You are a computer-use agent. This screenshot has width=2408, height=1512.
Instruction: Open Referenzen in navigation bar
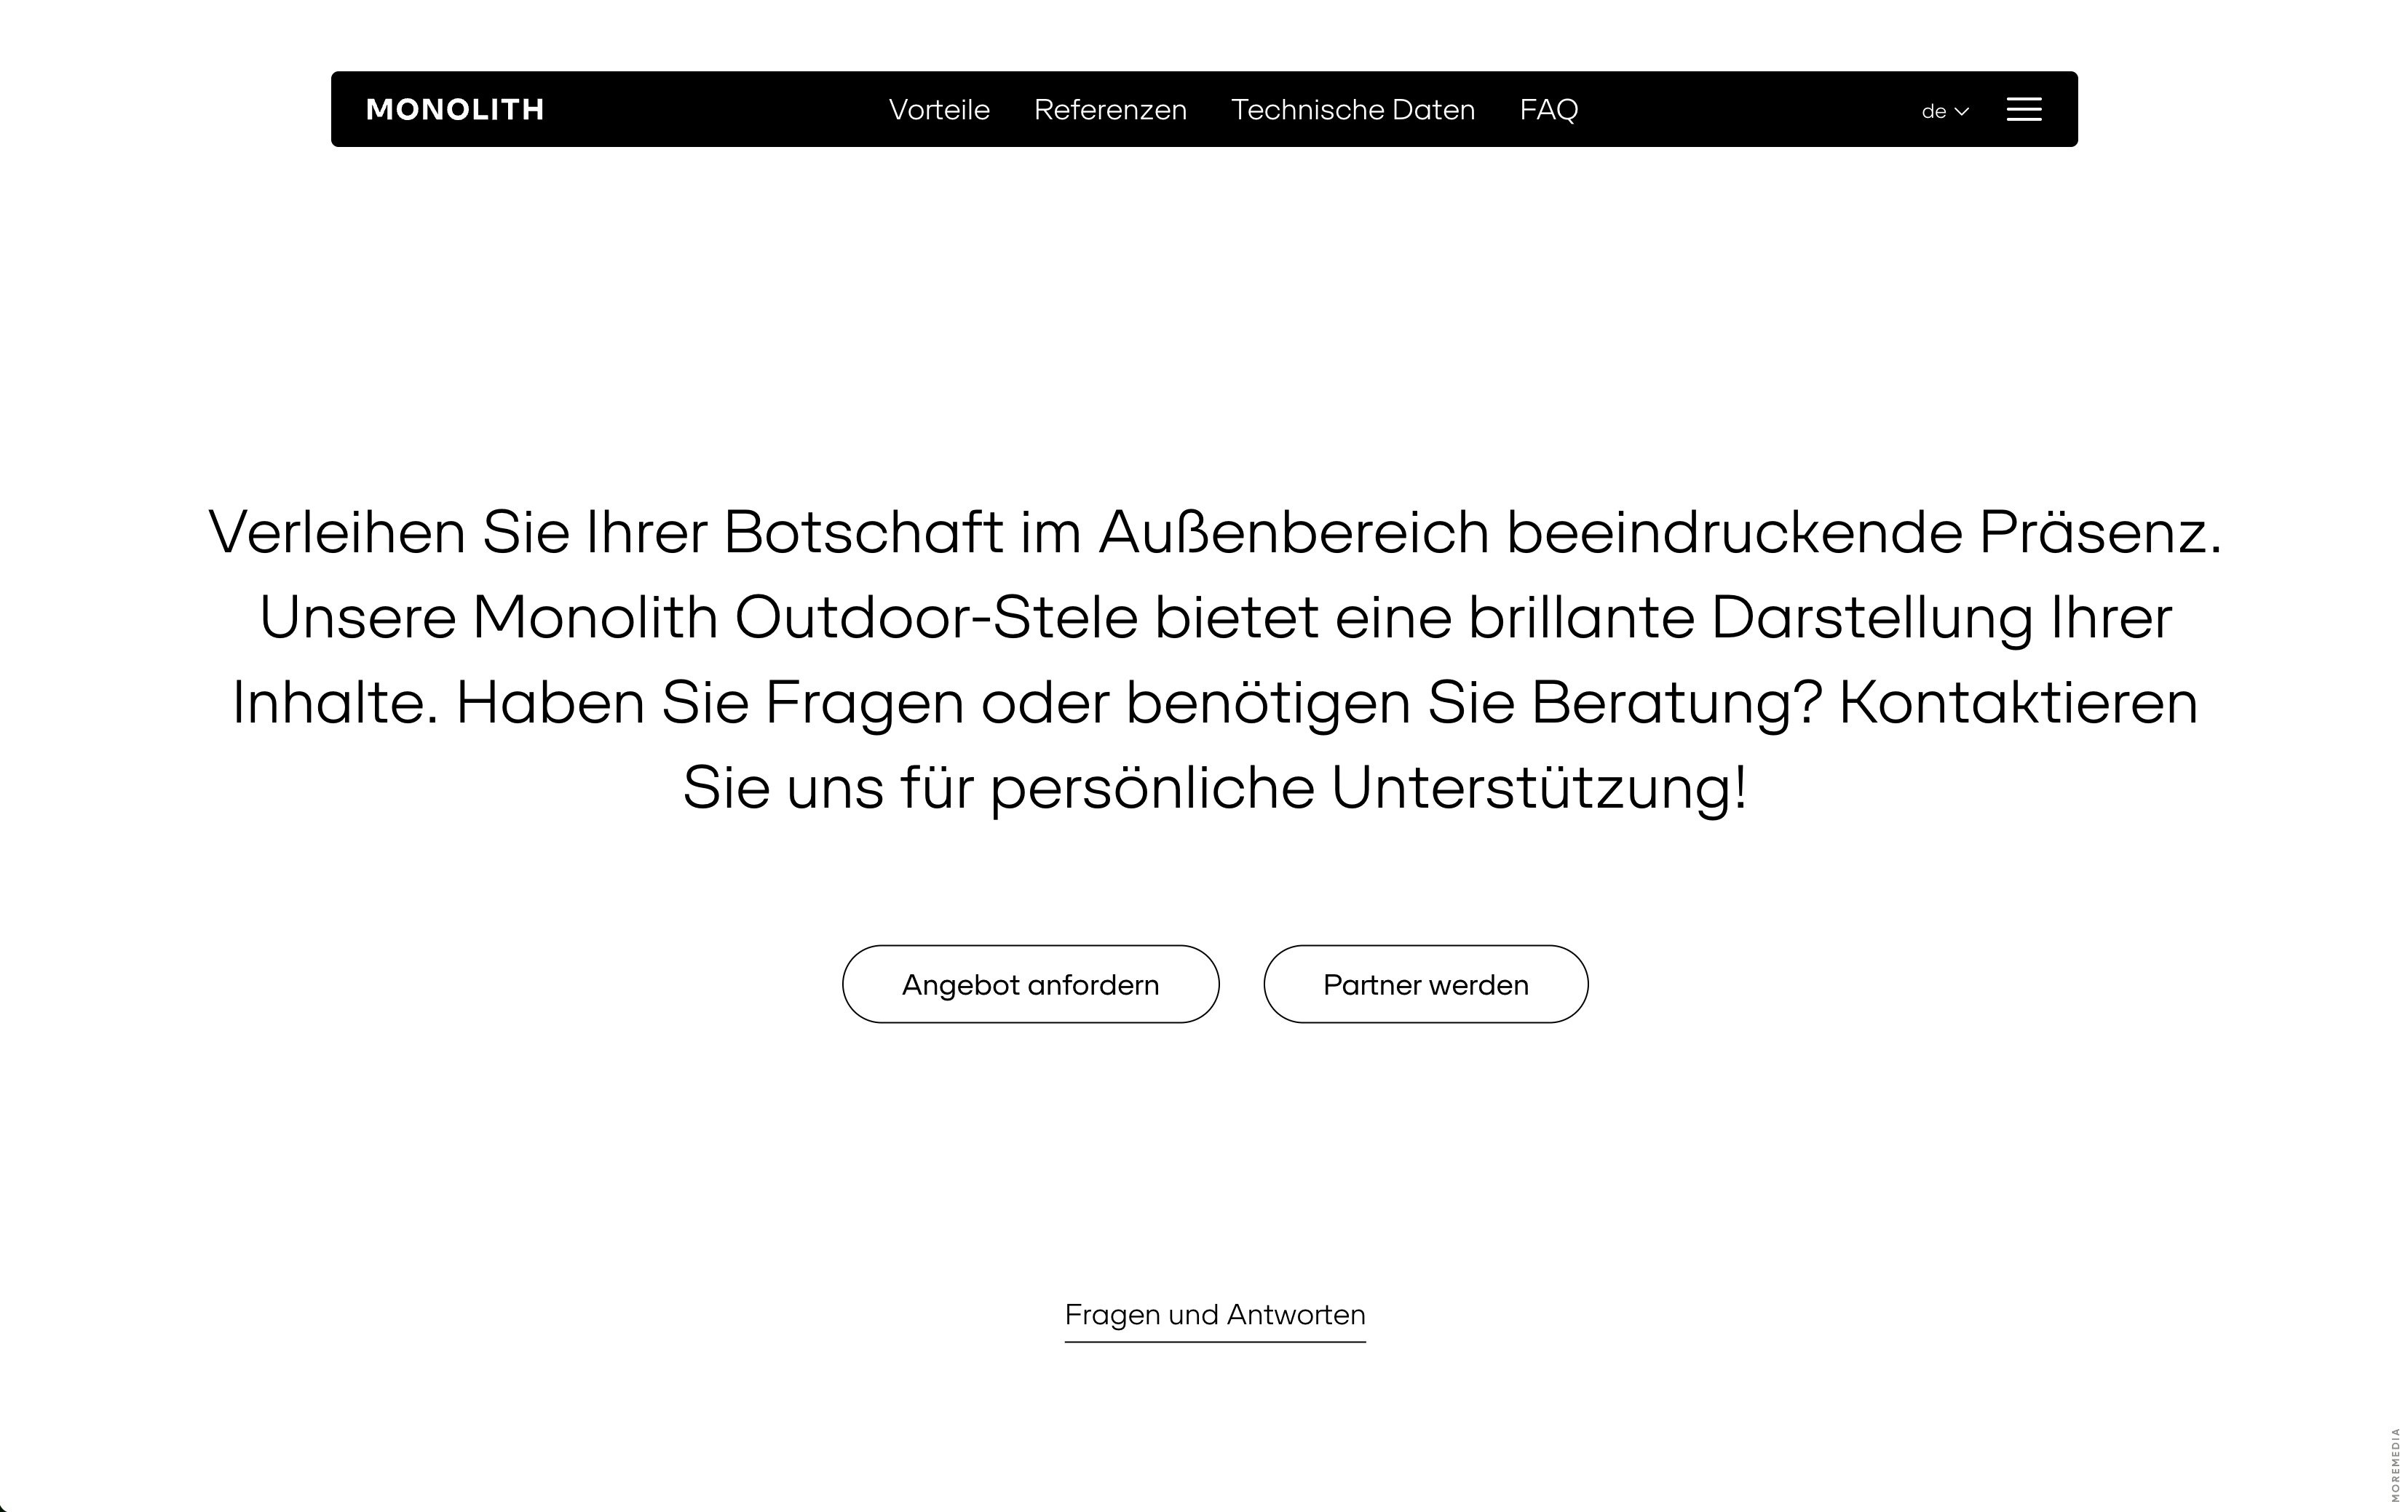[x=1110, y=110]
